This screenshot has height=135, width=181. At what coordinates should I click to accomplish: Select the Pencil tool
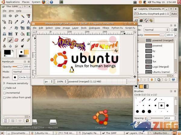[x=5, y=40]
